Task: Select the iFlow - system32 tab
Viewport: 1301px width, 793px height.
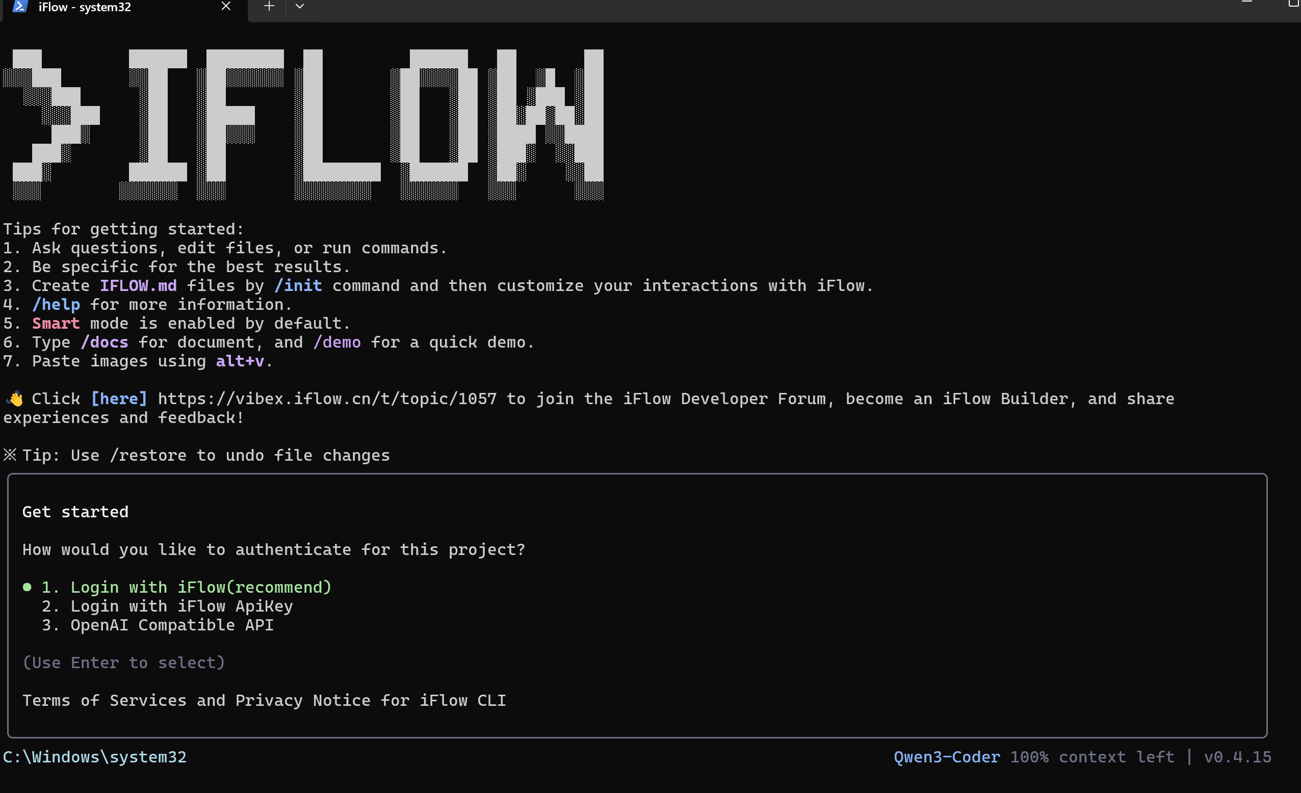Action: pos(85,8)
